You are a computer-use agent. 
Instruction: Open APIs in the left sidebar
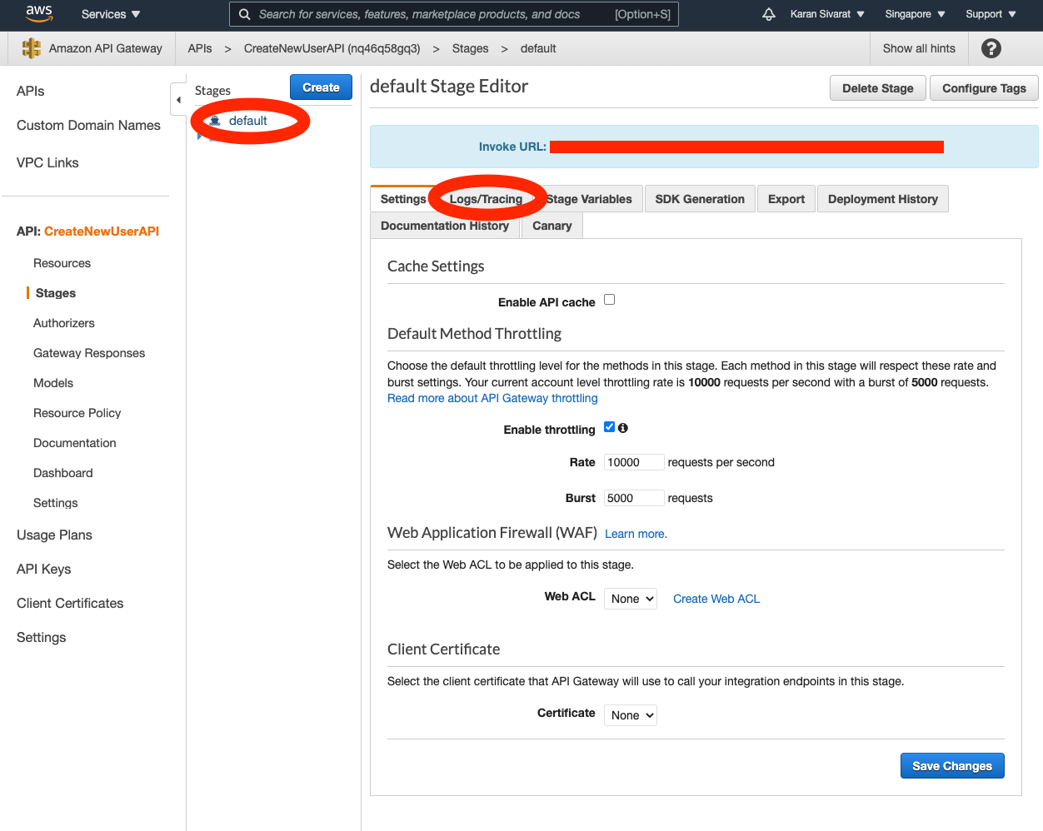click(31, 91)
